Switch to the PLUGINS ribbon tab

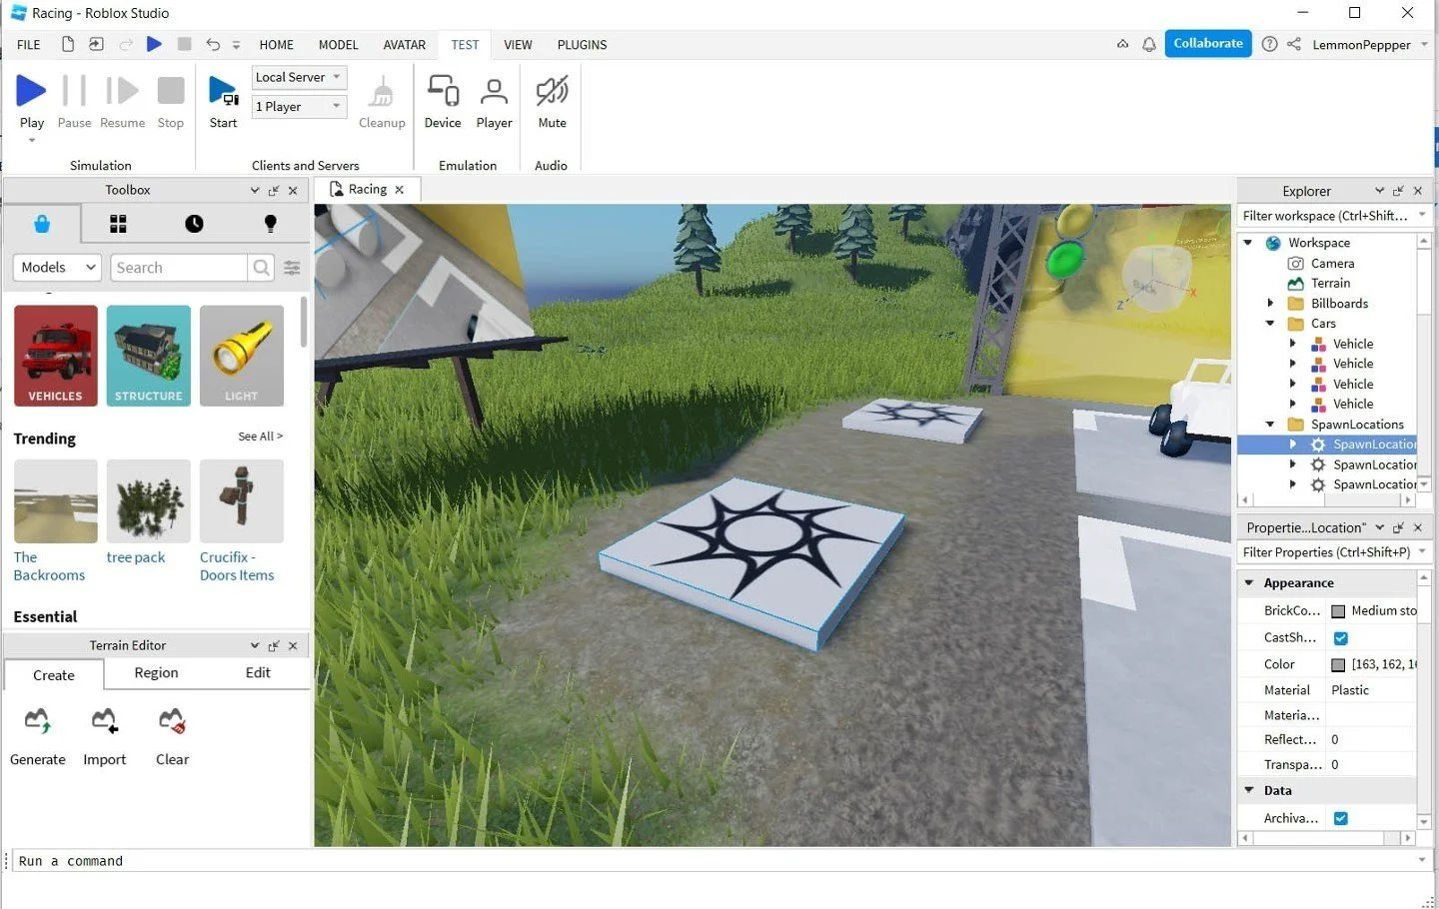coord(582,45)
